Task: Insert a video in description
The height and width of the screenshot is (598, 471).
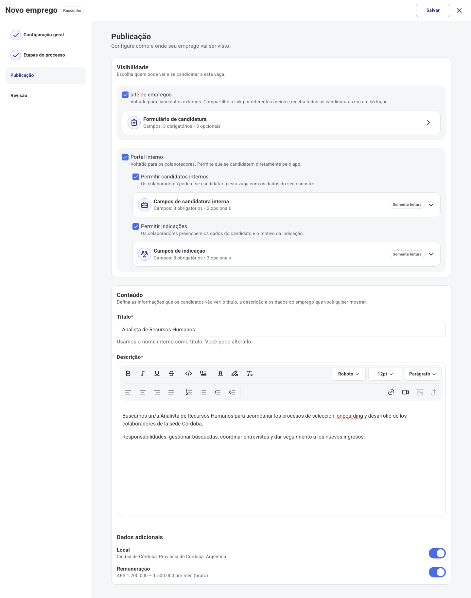Action: 406,392
